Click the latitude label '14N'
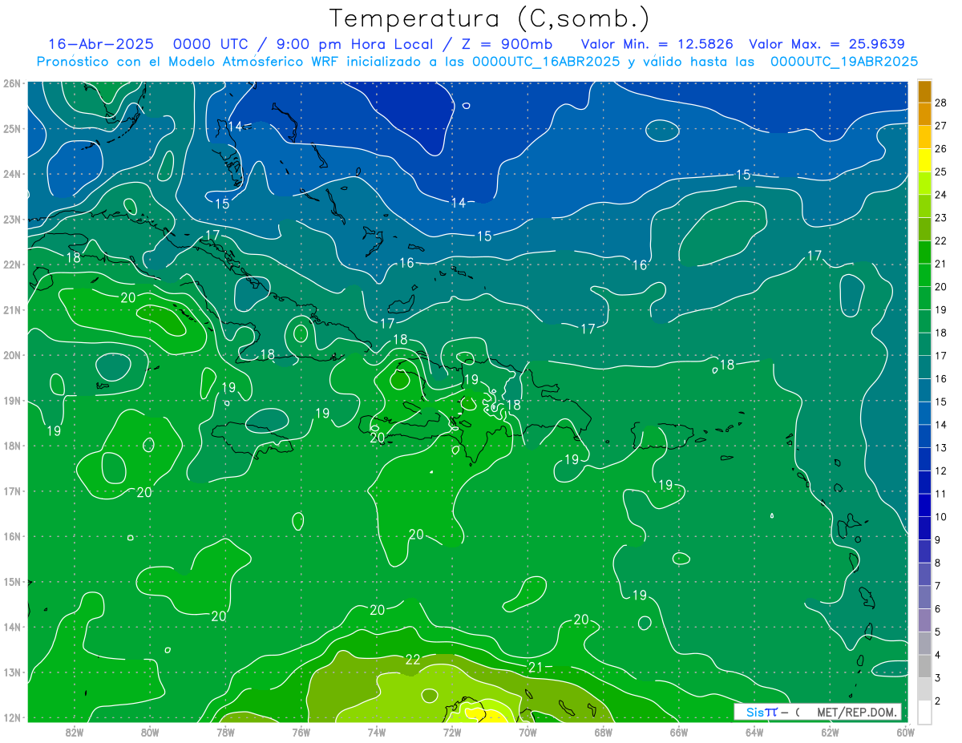 11,627
